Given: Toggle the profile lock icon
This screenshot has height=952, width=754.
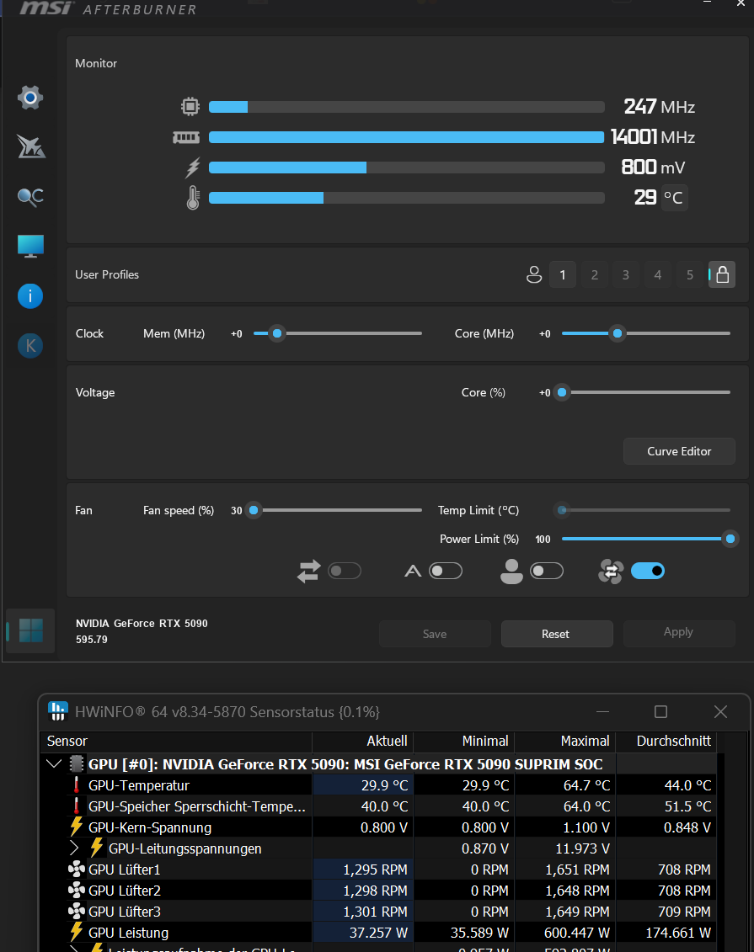Looking at the screenshot, I should click(x=722, y=274).
